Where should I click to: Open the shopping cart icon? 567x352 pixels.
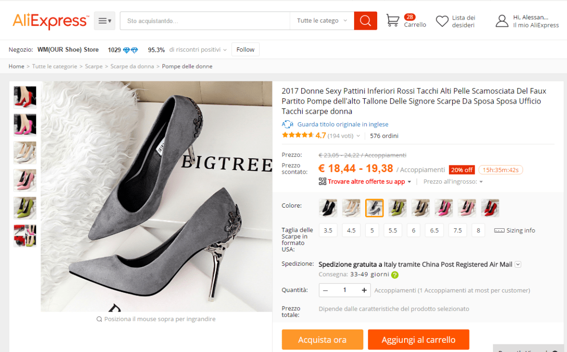(393, 21)
